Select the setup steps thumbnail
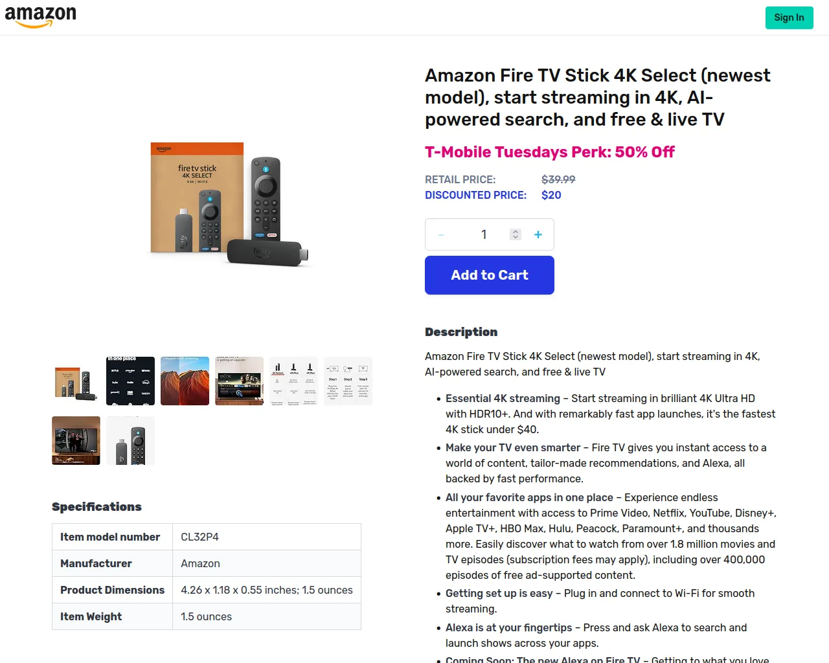The image size is (829, 663). click(348, 381)
